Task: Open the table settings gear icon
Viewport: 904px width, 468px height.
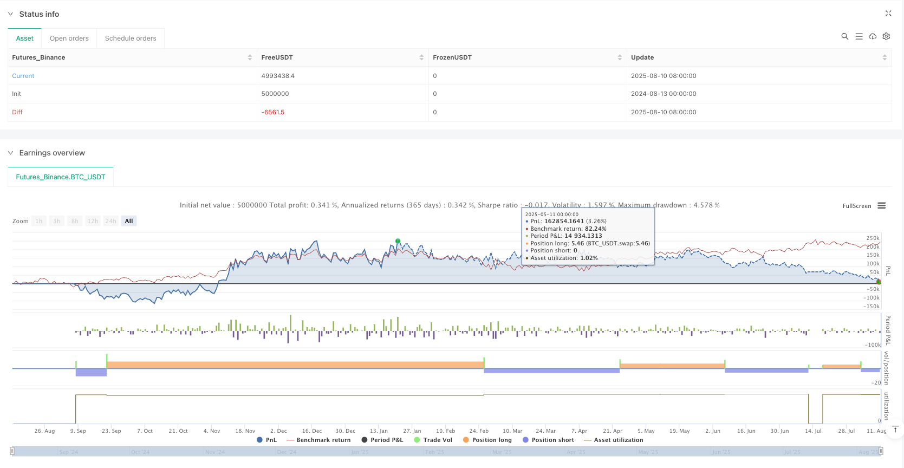Action: click(x=886, y=36)
